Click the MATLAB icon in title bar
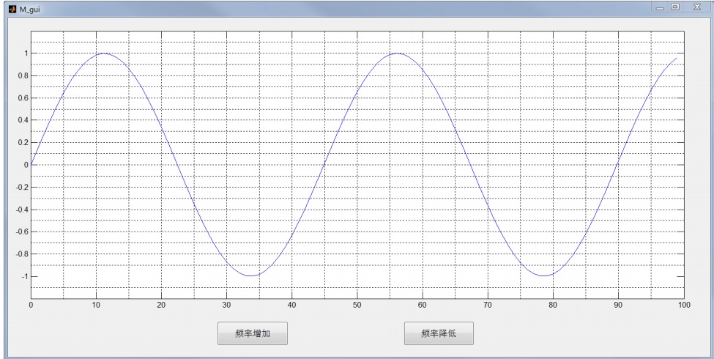 pos(12,9)
